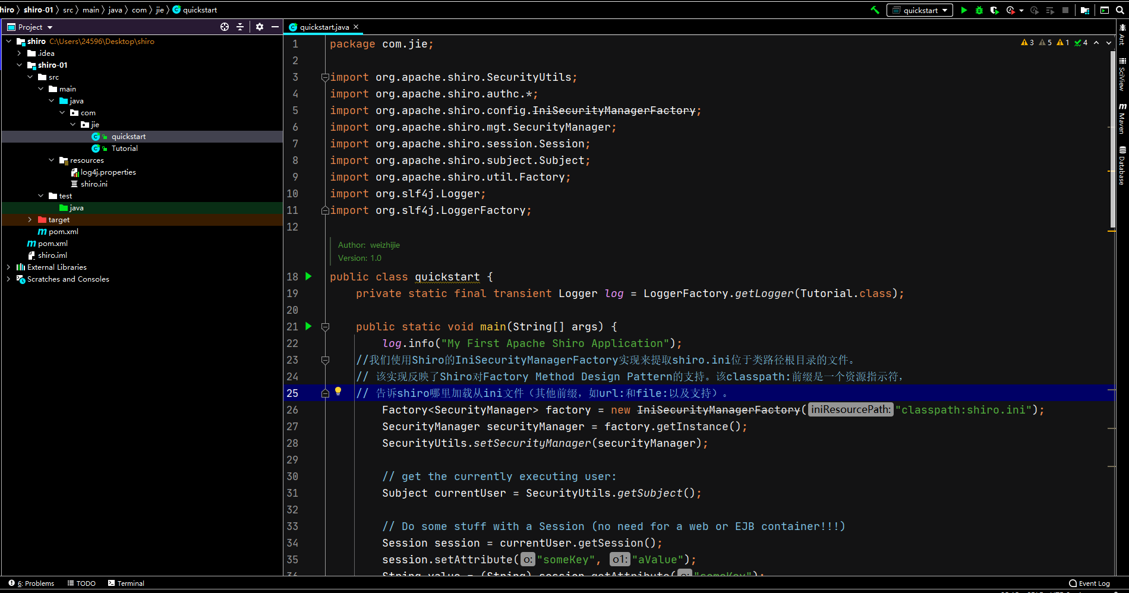Click the locate-file target icon in Project panel
The image size is (1129, 593).
point(225,27)
